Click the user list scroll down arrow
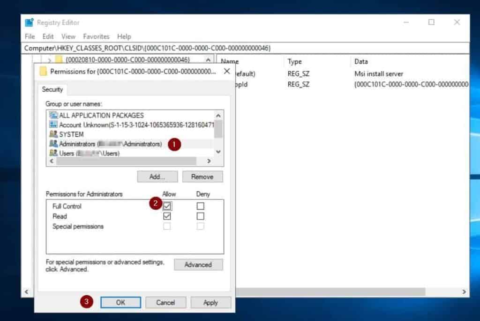 218,152
